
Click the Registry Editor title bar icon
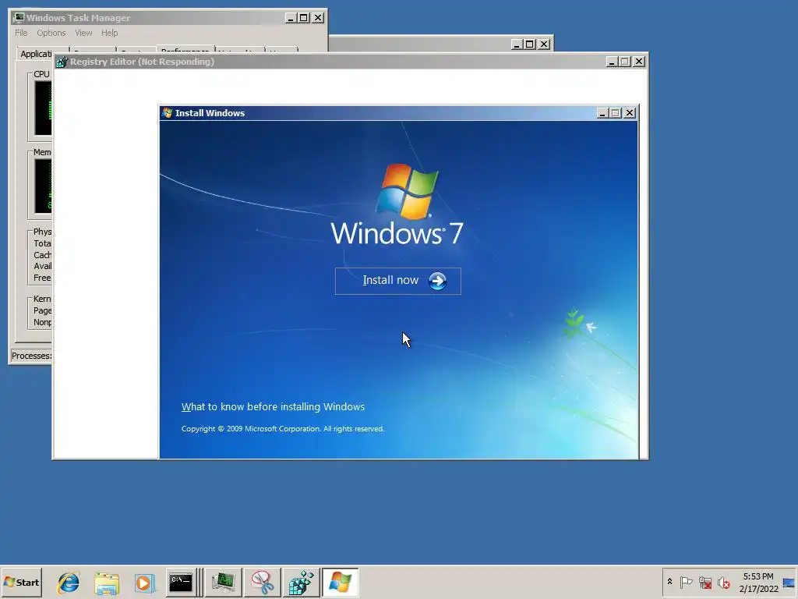[x=62, y=62]
